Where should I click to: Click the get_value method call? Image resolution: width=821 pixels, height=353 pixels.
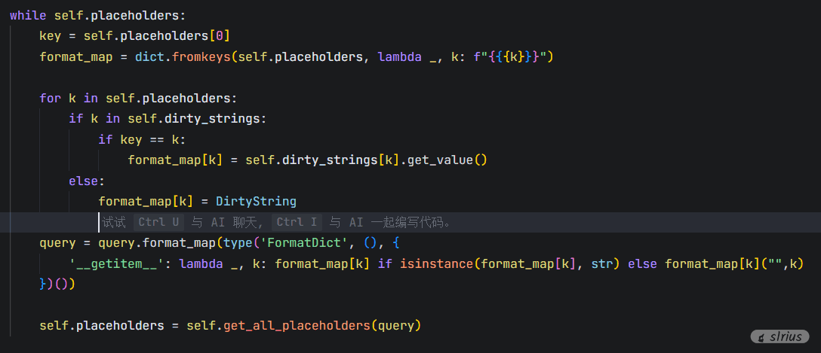click(447, 160)
